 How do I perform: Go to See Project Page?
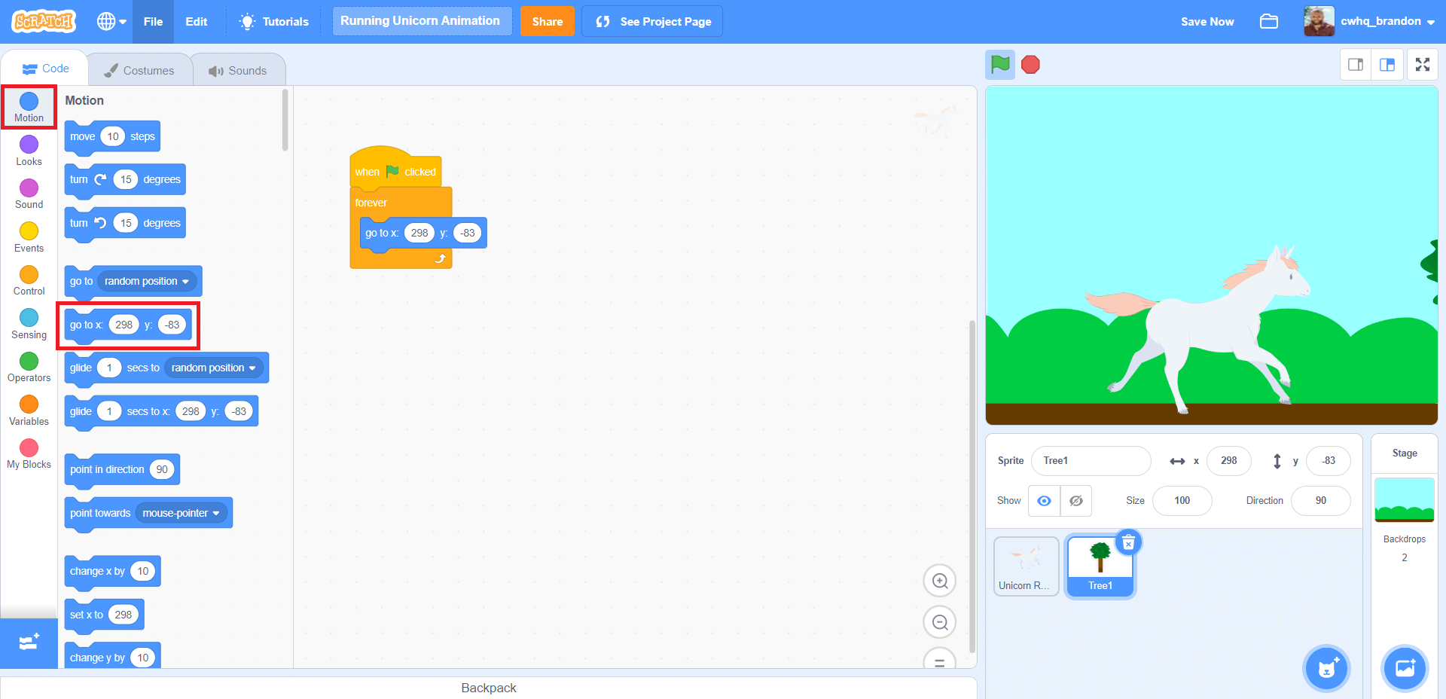(652, 22)
